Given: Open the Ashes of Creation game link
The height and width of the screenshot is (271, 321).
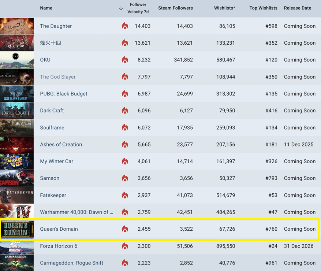Looking at the screenshot, I should pos(61,145).
